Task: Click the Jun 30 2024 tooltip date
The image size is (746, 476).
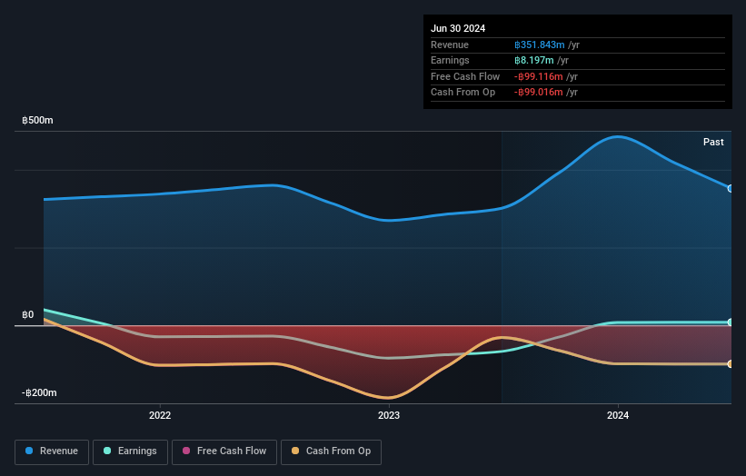Action: pyautogui.click(x=458, y=28)
